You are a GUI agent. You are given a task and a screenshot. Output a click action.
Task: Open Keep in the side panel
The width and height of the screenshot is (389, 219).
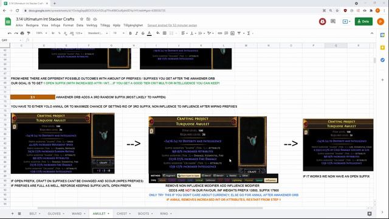click(x=382, y=47)
